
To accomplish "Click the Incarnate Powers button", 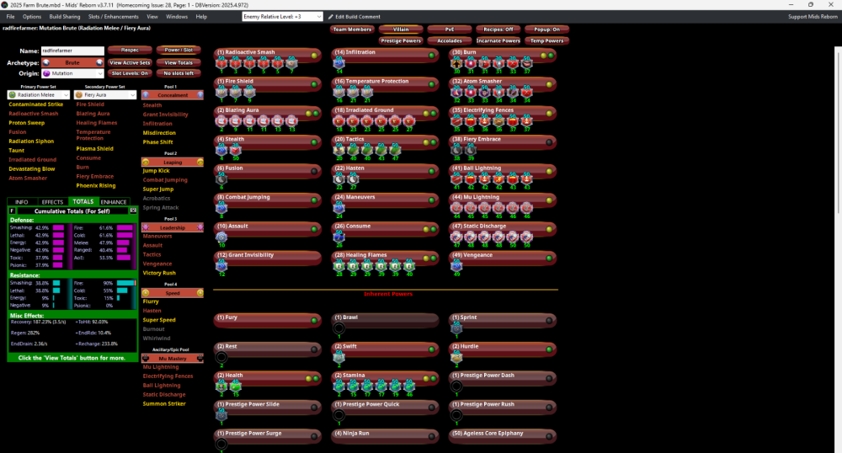I will pos(499,40).
